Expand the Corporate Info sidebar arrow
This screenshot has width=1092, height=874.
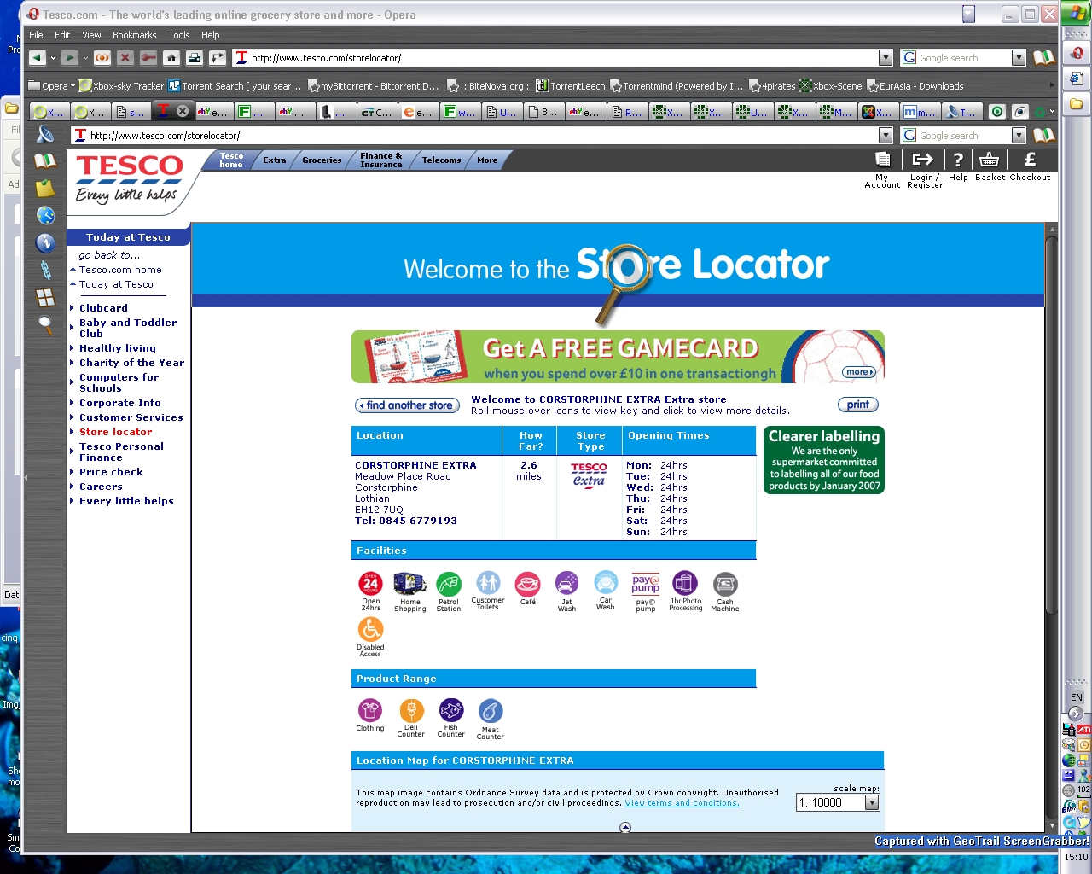pos(72,403)
